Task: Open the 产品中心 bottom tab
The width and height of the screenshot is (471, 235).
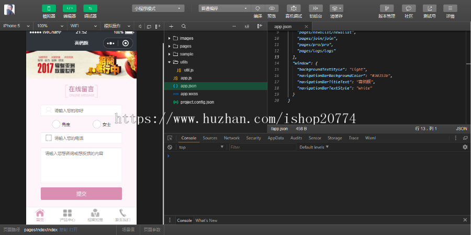Action: coord(68,216)
